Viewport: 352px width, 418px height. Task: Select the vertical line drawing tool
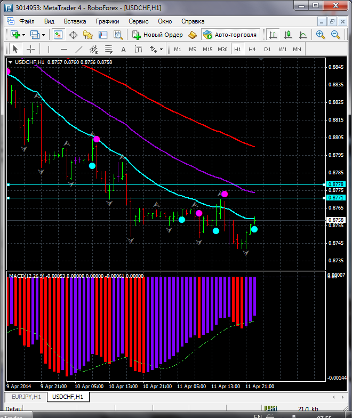49,49
